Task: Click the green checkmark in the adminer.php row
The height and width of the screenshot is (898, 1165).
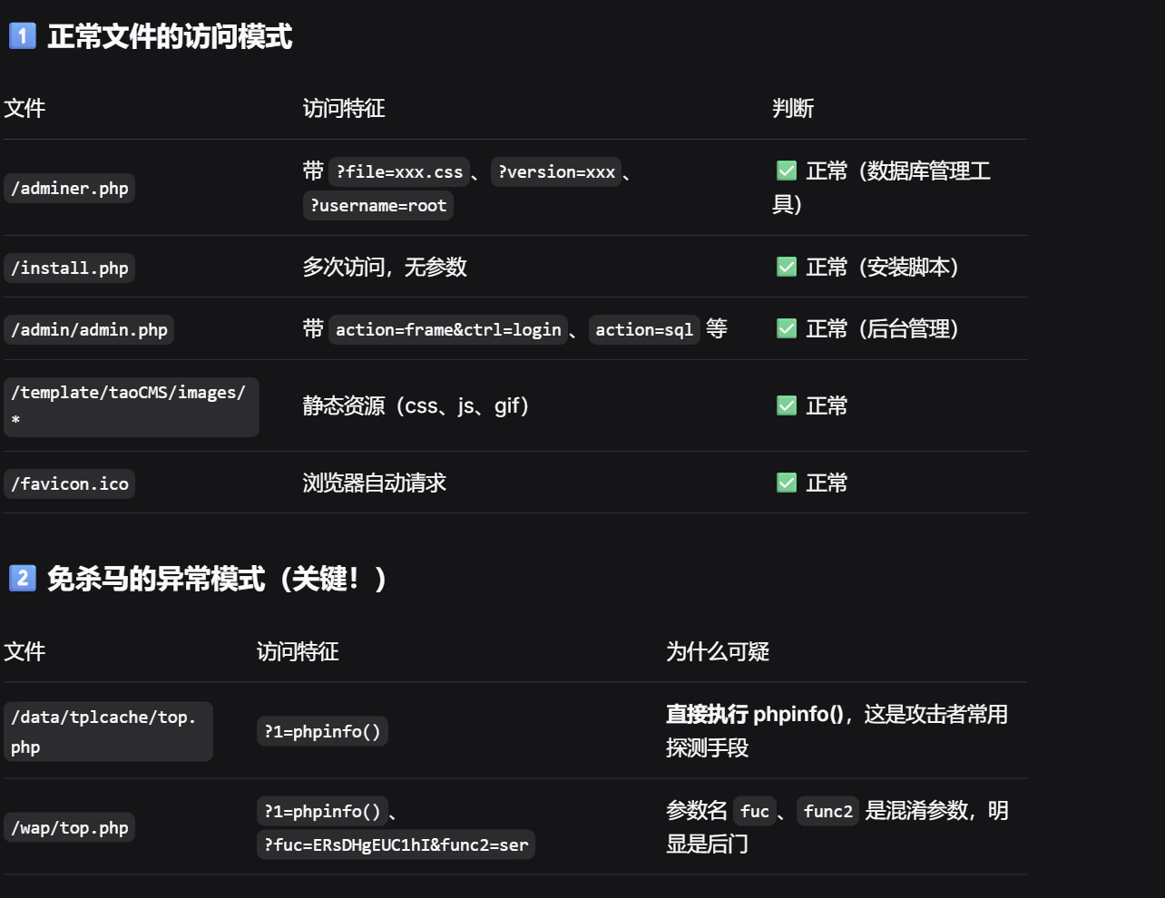Action: 787,171
